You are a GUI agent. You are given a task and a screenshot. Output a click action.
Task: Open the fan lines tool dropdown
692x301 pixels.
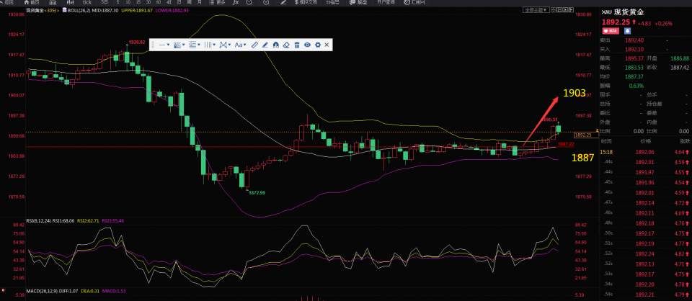pyautogui.click(x=179, y=45)
